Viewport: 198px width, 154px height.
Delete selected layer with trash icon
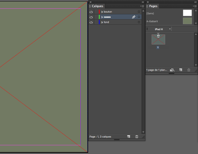click(x=137, y=137)
